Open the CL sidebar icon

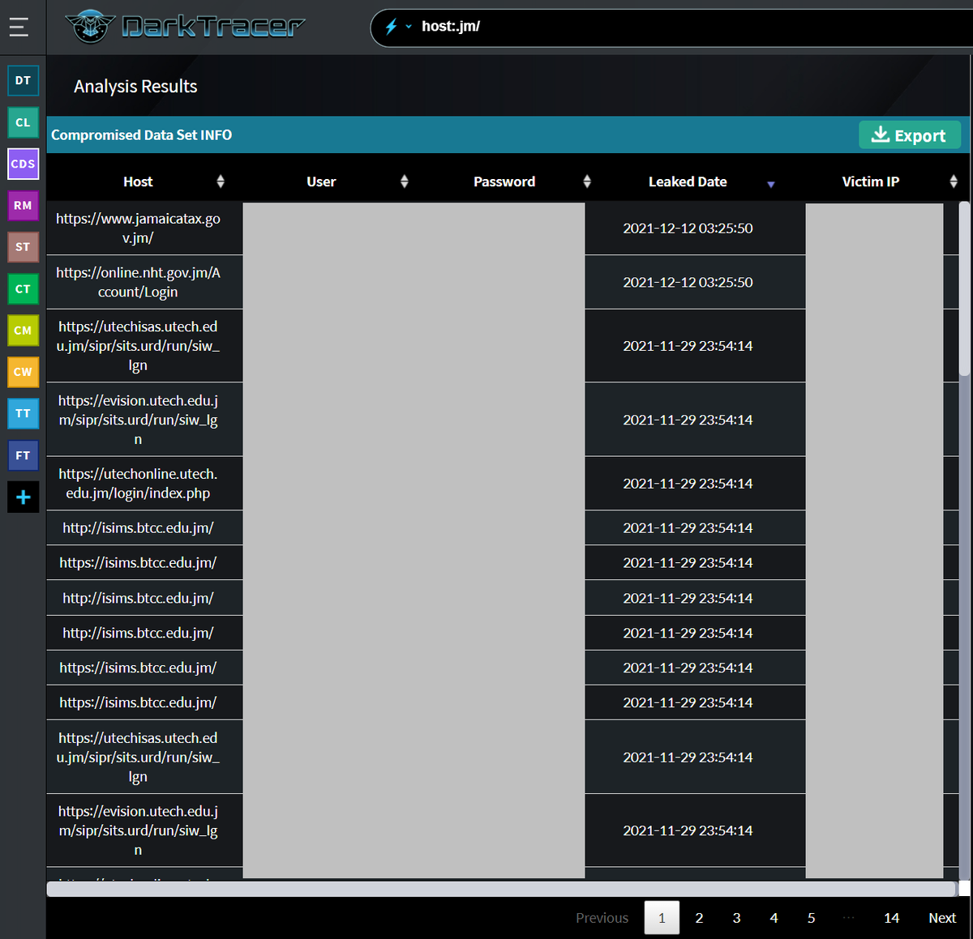(23, 122)
